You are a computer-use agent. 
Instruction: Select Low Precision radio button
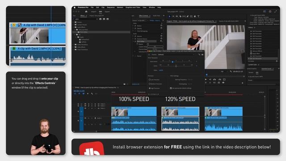pyautogui.click(x=150, y=80)
